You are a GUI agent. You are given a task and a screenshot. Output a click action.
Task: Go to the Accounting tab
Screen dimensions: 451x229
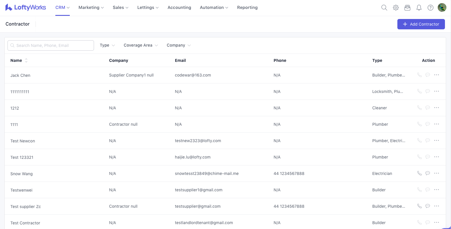point(179,8)
